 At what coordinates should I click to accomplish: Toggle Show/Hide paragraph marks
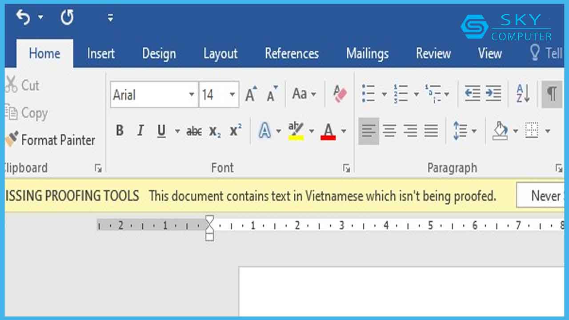click(x=552, y=94)
